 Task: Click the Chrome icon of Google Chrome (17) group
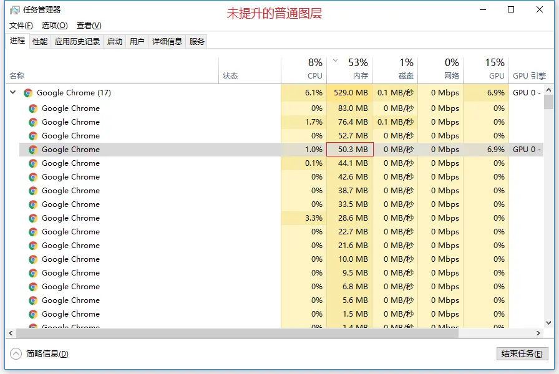click(x=28, y=93)
